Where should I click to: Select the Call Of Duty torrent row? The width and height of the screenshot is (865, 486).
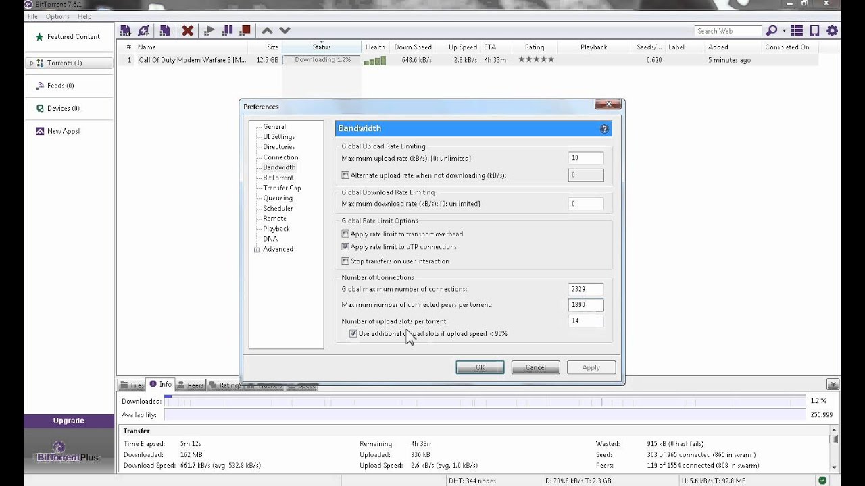[467, 60]
